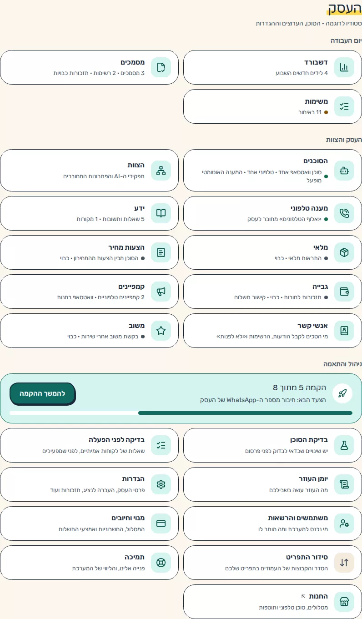This screenshot has width=362, height=619.
Task: Click 'המסלול, החשבוניות ואמצעי התשלום'
Action: 101,529
